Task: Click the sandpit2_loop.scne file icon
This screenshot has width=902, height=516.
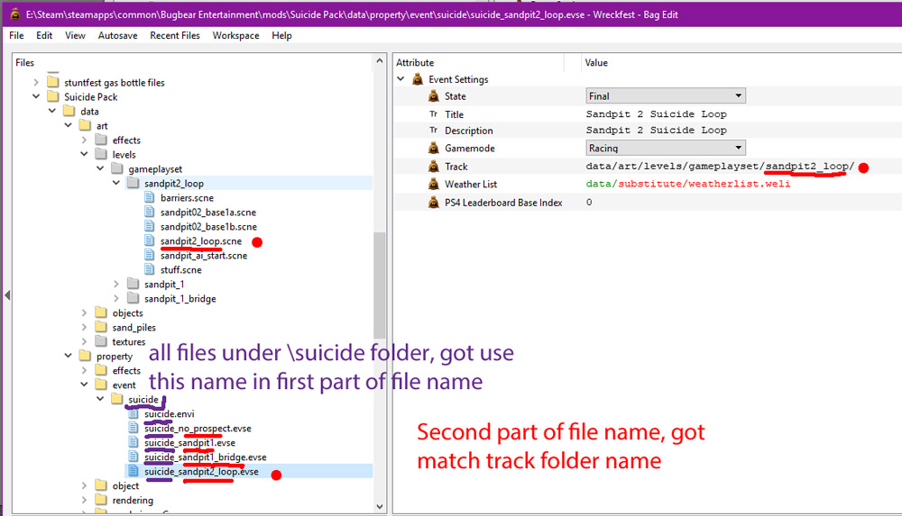Action: (150, 240)
